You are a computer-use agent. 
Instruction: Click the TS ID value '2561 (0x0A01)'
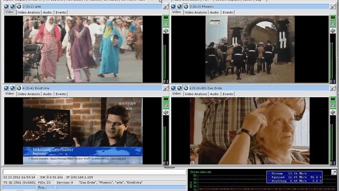(25, 183)
